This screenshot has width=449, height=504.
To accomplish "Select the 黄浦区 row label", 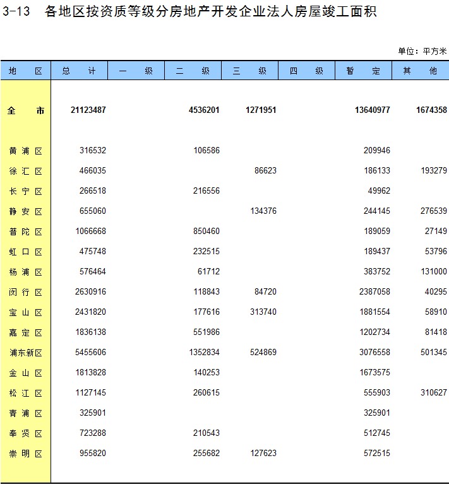I will pyautogui.click(x=25, y=151).
